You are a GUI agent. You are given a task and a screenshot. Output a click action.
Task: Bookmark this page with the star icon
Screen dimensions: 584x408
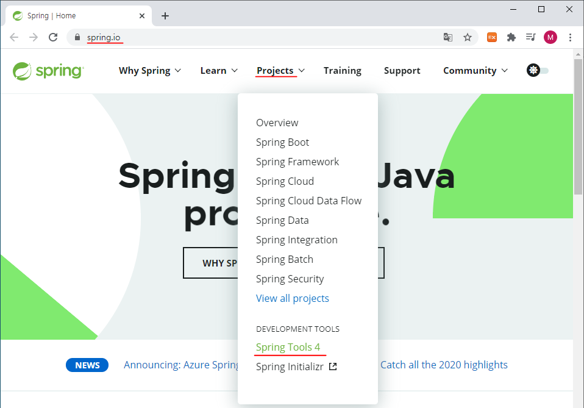coord(468,37)
